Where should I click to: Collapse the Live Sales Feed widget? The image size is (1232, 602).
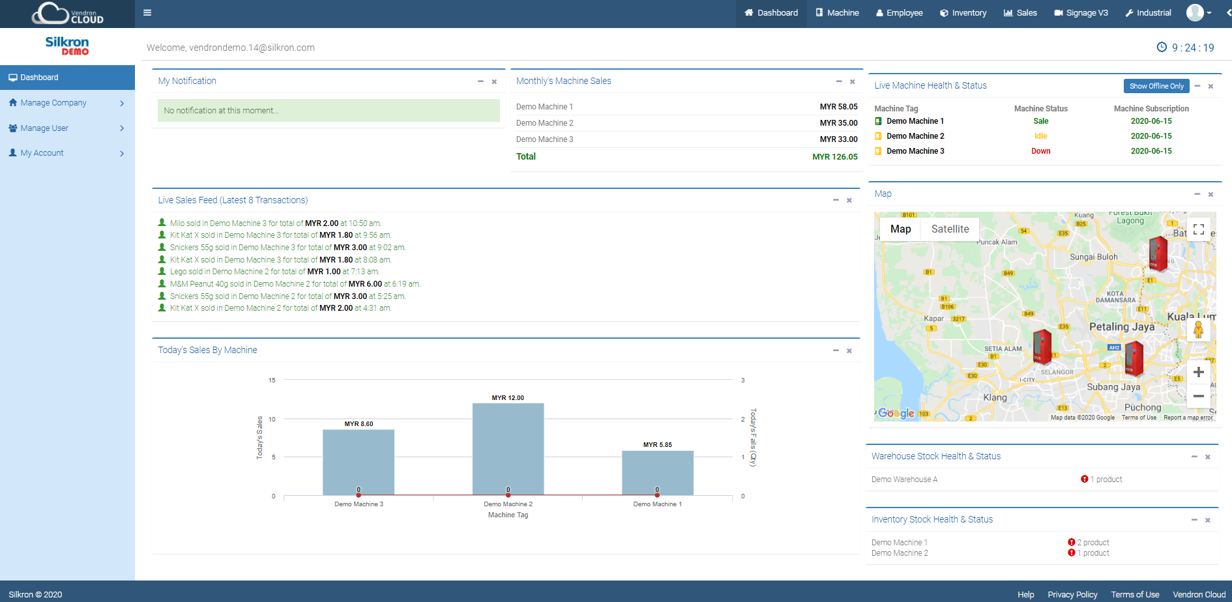pos(836,201)
